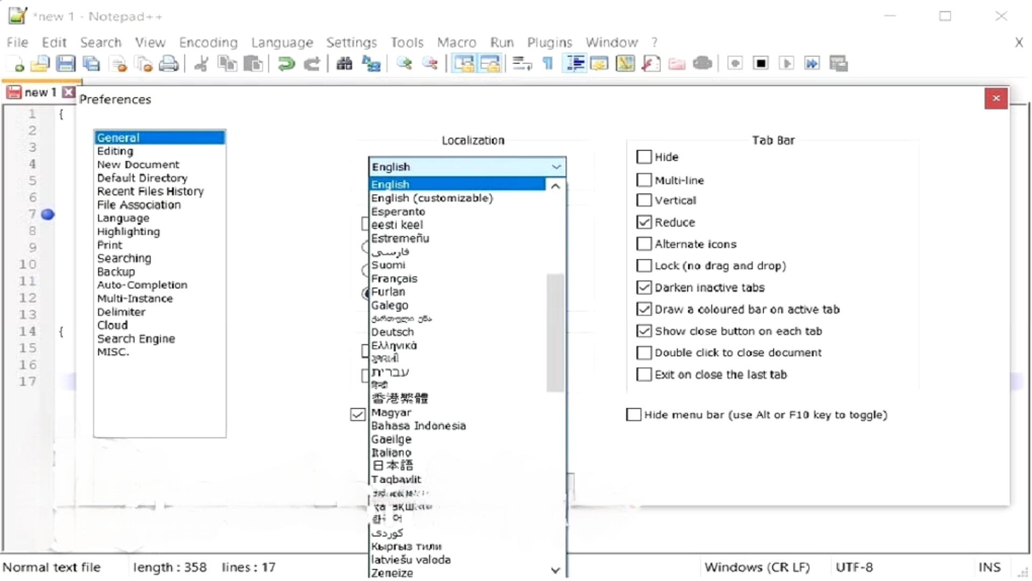Select the Save All toolbar icon
This screenshot has width=1032, height=581.
pos(91,63)
